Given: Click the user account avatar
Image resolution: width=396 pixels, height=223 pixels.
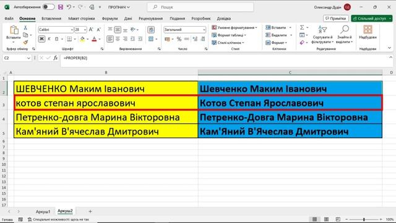Looking at the screenshot, I should coord(347,7).
